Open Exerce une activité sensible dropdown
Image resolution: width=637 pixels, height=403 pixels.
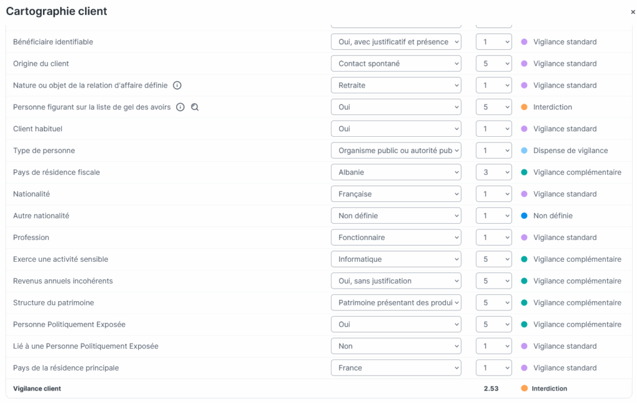(x=396, y=259)
